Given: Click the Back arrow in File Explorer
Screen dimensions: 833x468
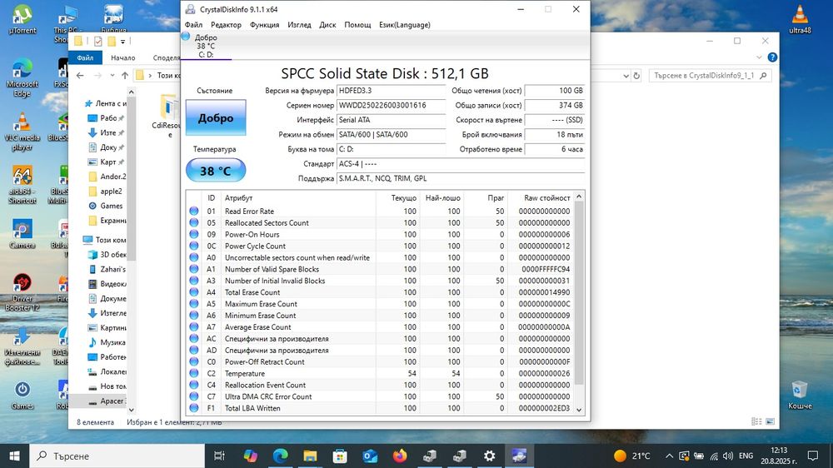Looking at the screenshot, I should (x=80, y=76).
